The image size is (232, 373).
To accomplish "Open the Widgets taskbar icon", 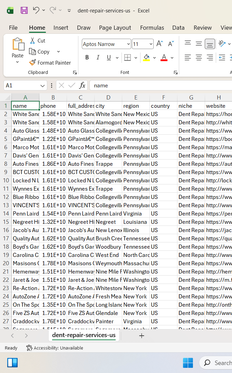I will point(12,363).
